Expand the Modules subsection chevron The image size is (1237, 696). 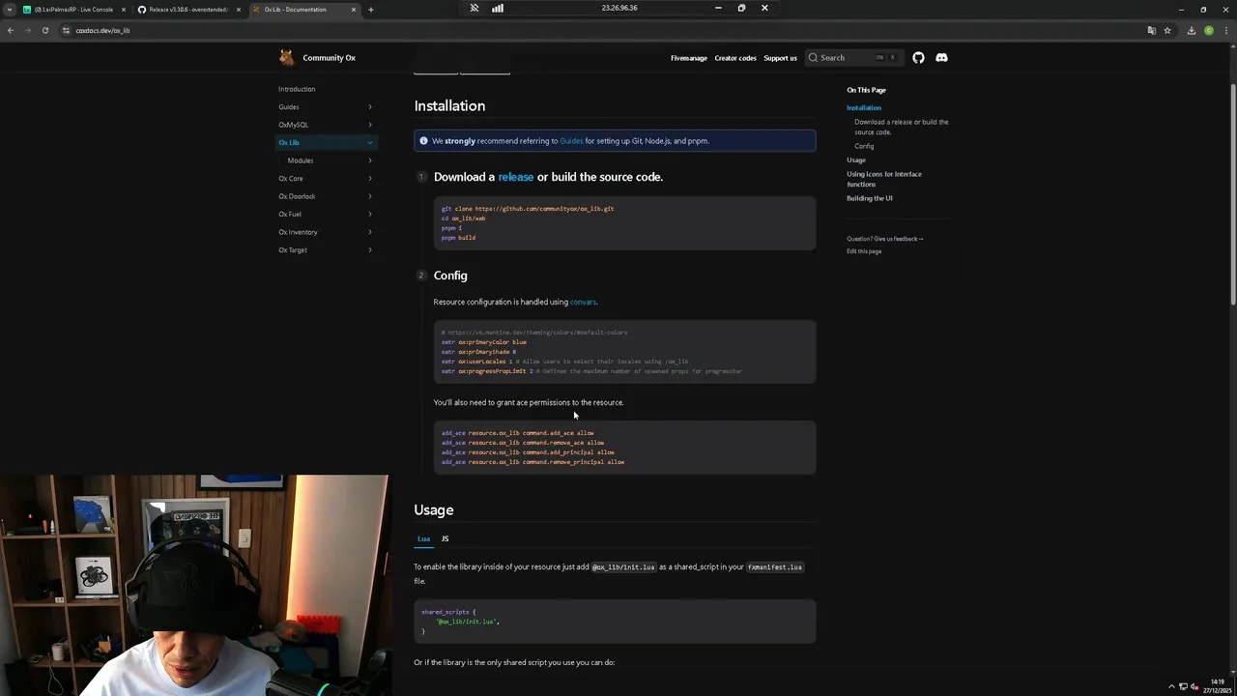[369, 160]
